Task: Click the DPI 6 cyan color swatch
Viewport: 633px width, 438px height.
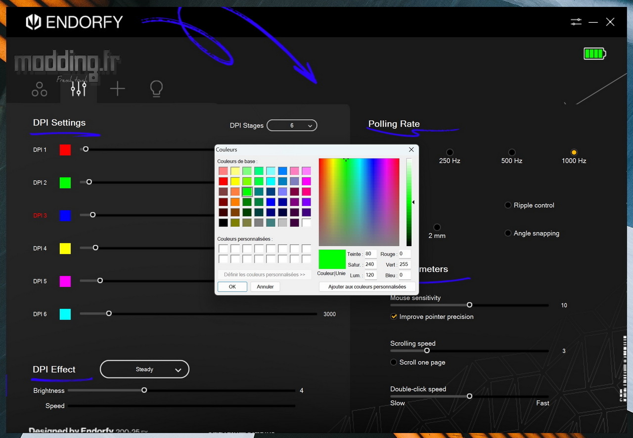Action: click(x=65, y=314)
